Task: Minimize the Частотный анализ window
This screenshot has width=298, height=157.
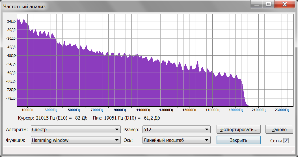Action: pyautogui.click(x=257, y=4)
